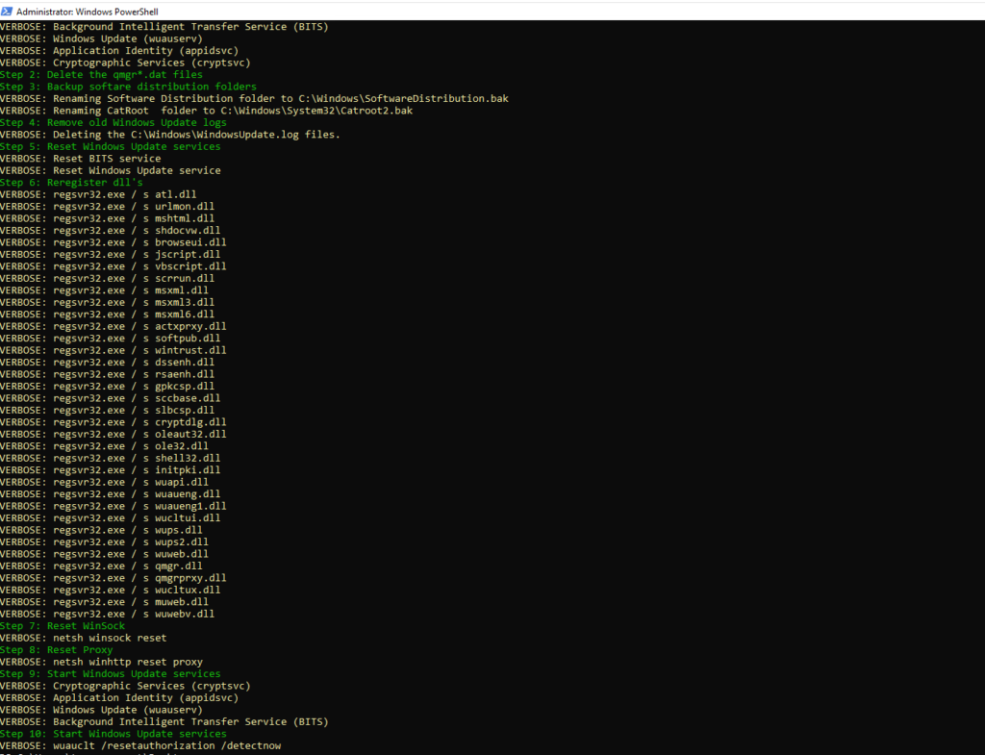Select the Step 10 Start Windows Update line

(114, 734)
